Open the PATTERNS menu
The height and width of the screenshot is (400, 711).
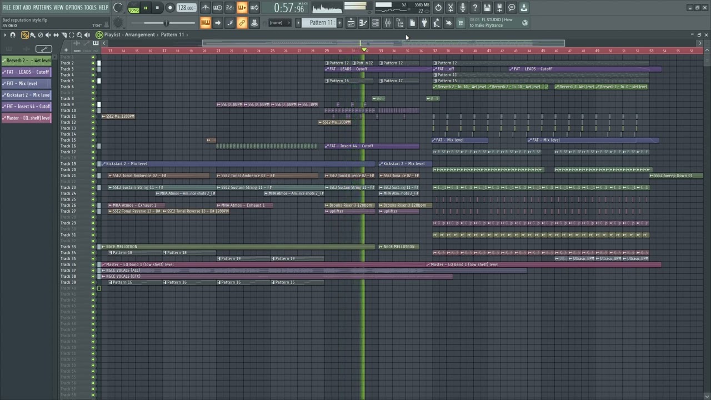pyautogui.click(x=42, y=7)
